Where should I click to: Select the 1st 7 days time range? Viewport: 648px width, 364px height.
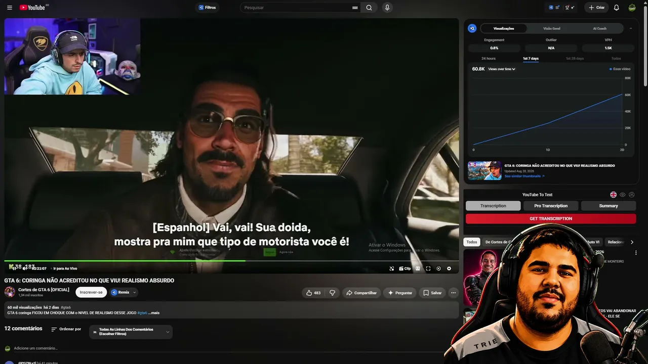pyautogui.click(x=531, y=59)
